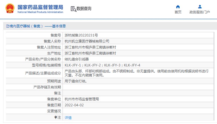Image resolution: width=217 pixels, height=124 pixels.
Task: Click the 备注 label
Action: [57, 93]
